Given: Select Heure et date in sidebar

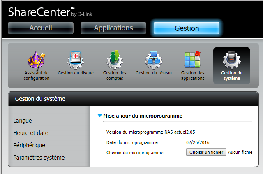Looking at the screenshot, I should pos(31,133).
